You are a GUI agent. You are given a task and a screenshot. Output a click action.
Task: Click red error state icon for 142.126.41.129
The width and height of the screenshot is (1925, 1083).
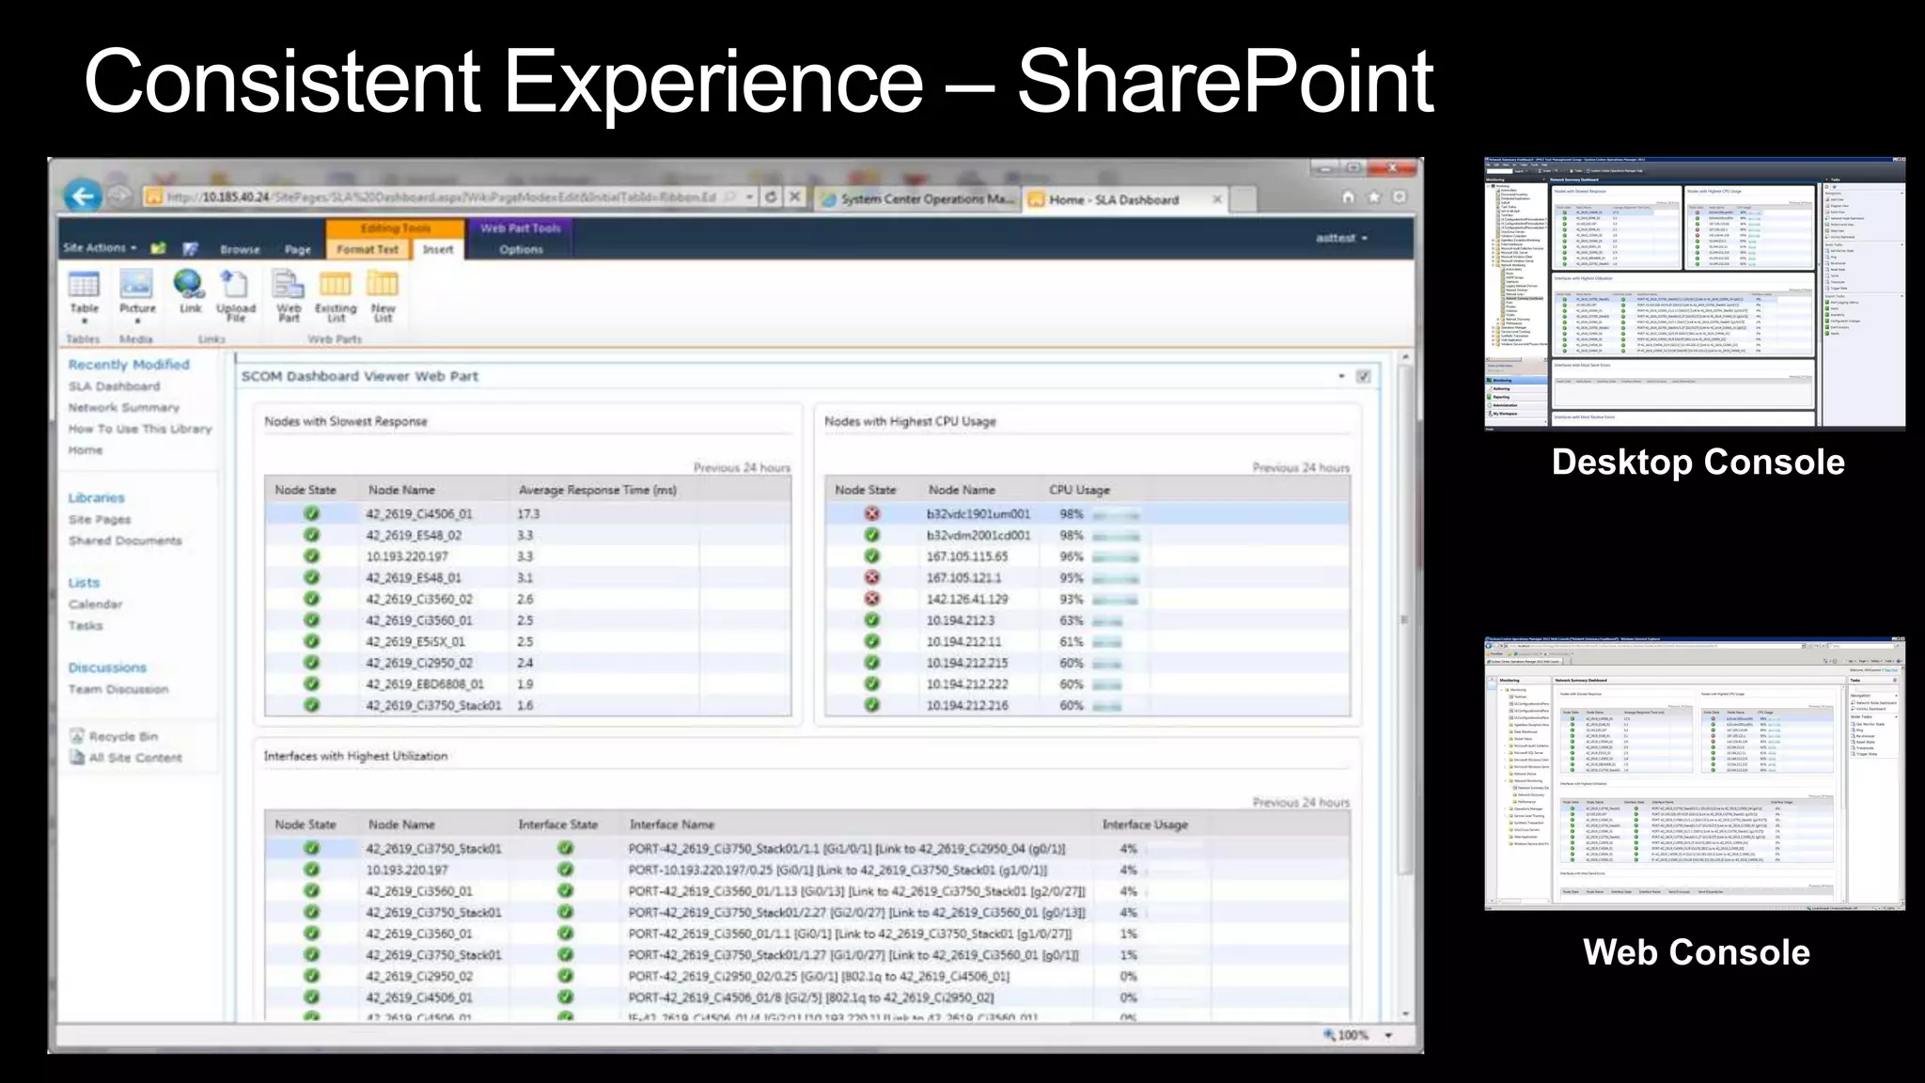pyautogui.click(x=871, y=599)
